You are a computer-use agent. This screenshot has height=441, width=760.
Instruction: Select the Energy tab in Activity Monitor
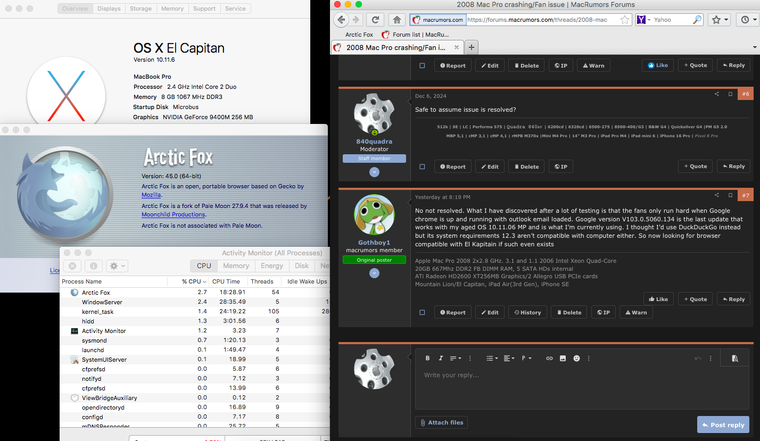[x=272, y=265]
